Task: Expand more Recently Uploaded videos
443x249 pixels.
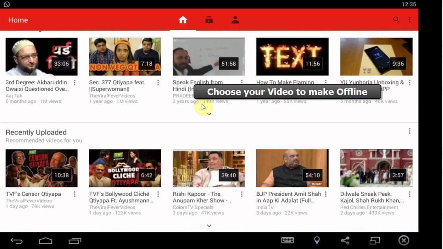Action: [209, 225]
